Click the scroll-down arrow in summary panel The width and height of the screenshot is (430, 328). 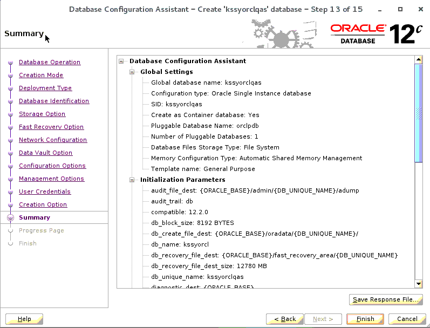click(x=418, y=284)
